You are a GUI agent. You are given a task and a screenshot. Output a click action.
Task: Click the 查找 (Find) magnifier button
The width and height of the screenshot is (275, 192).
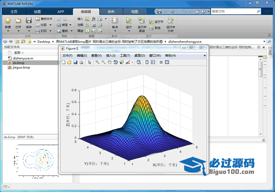click(62, 31)
